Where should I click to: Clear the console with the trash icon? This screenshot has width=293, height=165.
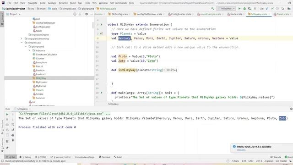click(x=13, y=140)
